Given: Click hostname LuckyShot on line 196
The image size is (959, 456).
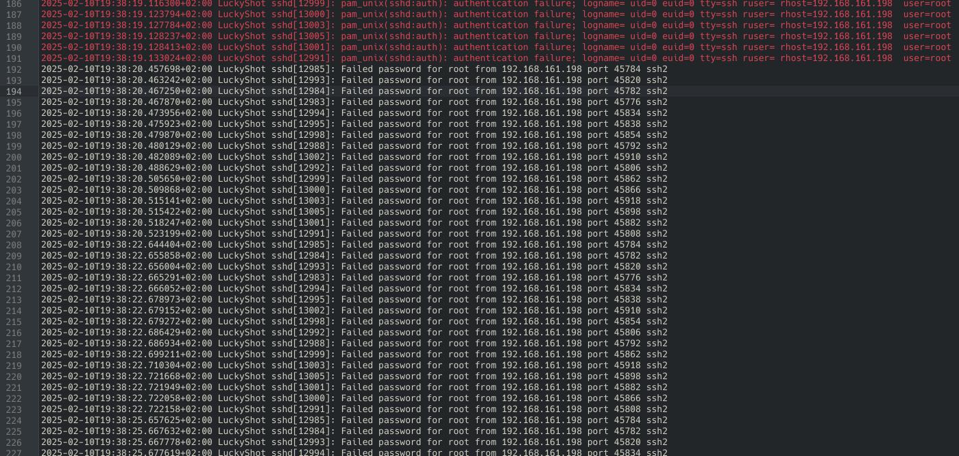Looking at the screenshot, I should pos(242,113).
